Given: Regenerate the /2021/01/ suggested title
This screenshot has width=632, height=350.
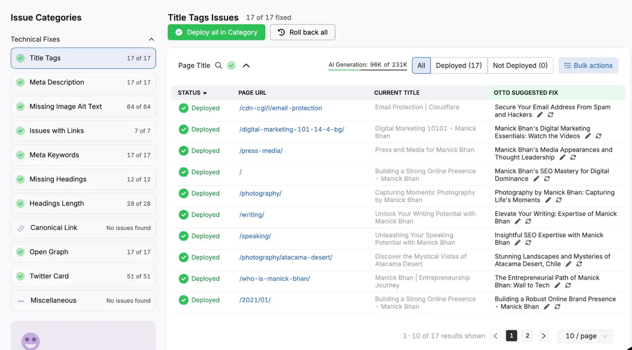Looking at the screenshot, I should coord(557,307).
